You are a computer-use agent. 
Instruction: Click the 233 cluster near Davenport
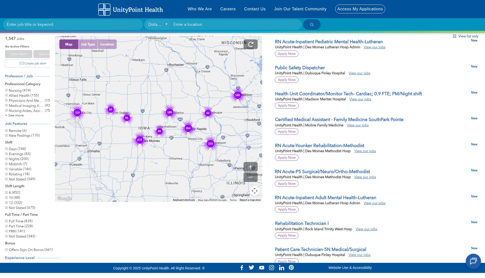[x=210, y=144]
